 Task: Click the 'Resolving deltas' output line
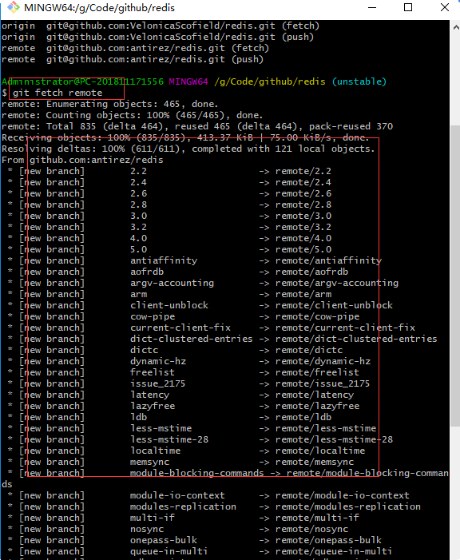pos(188,149)
